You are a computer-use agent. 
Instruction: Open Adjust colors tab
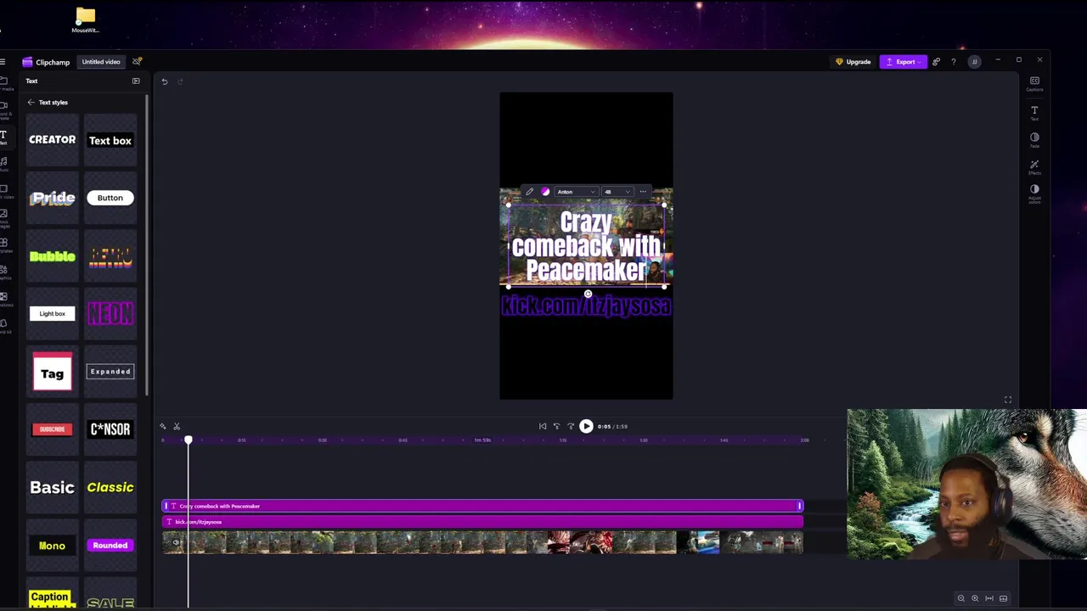click(1034, 193)
